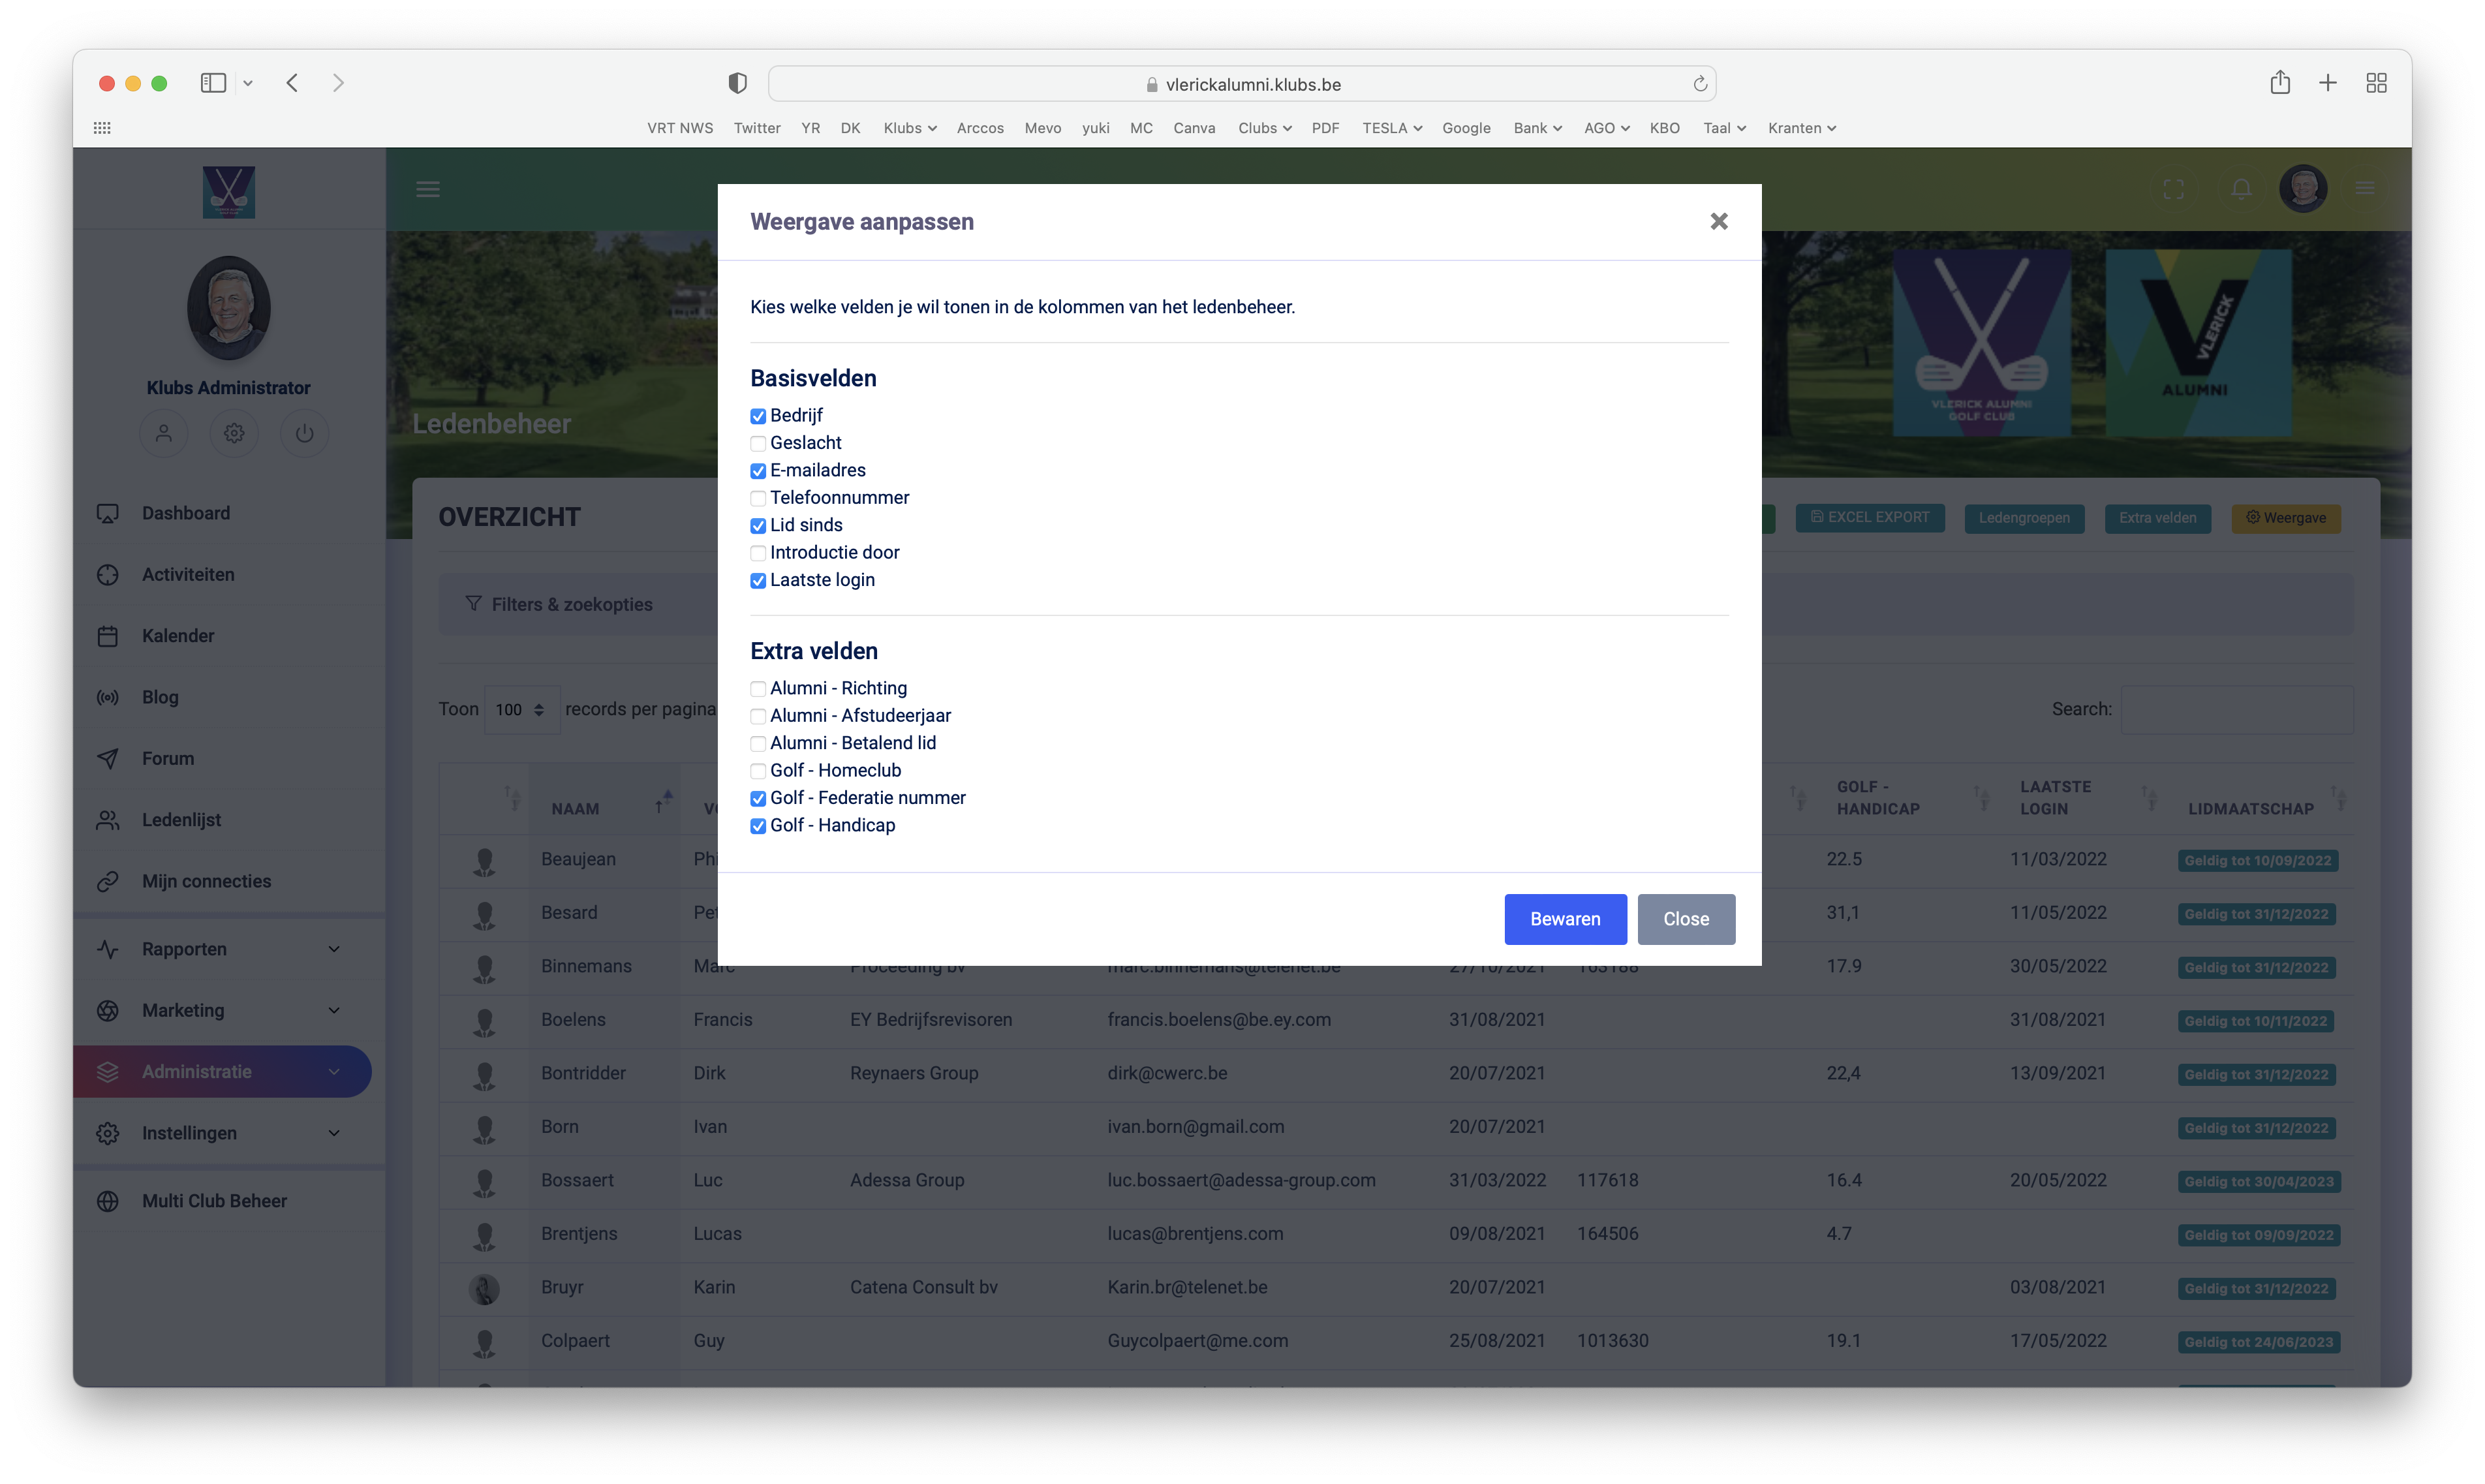Click the gray Close button

tap(1685, 919)
